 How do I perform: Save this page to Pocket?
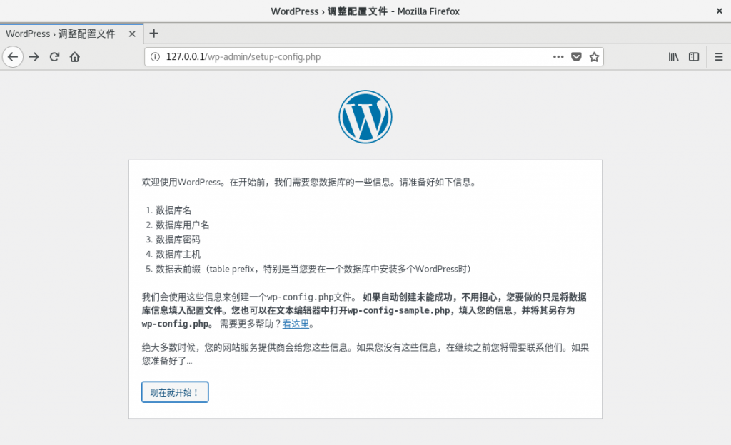(x=576, y=57)
